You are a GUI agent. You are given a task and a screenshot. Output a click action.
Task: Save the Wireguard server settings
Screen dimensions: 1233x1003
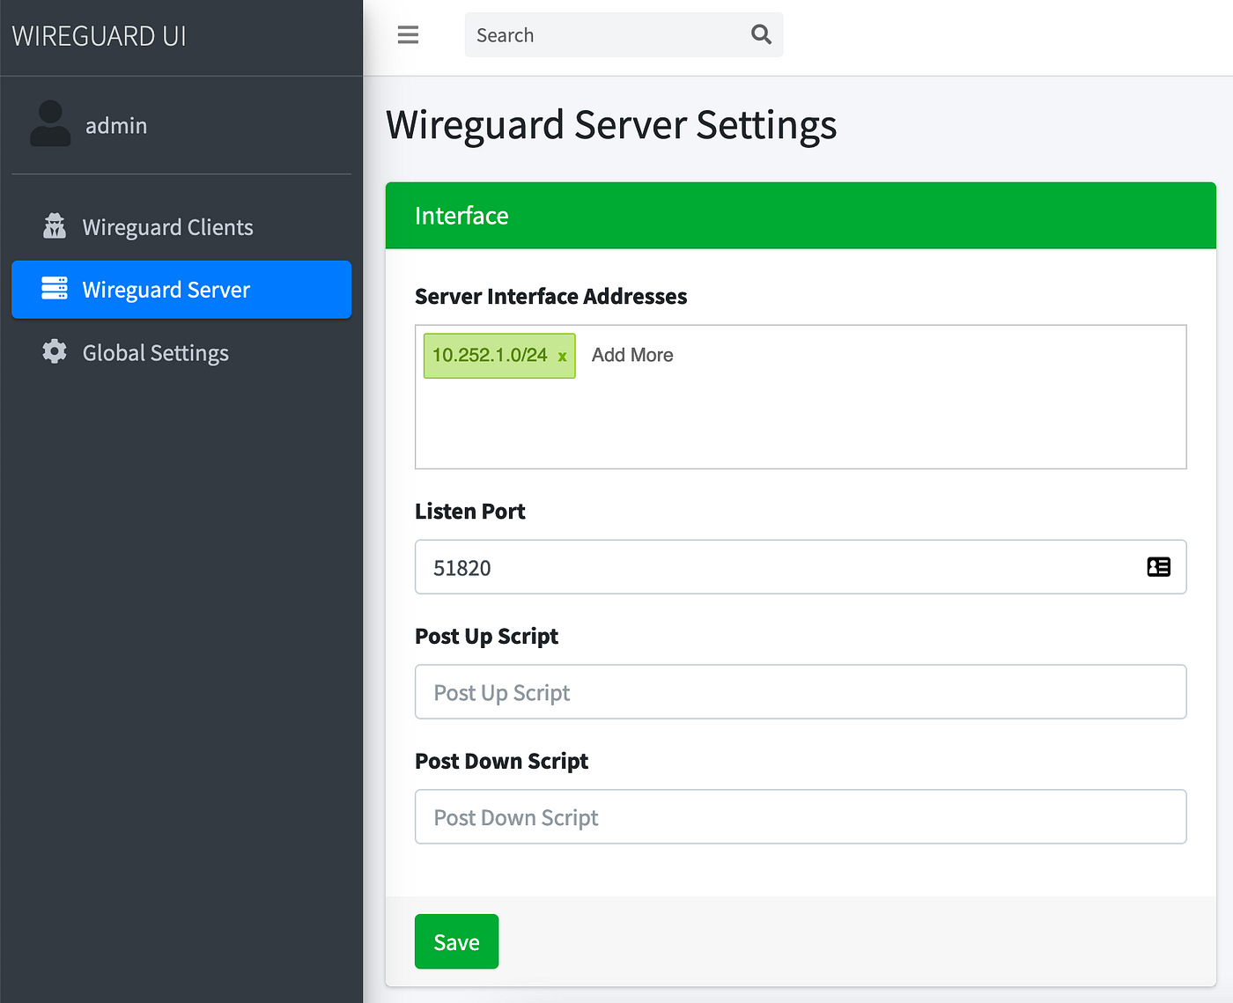[456, 940]
